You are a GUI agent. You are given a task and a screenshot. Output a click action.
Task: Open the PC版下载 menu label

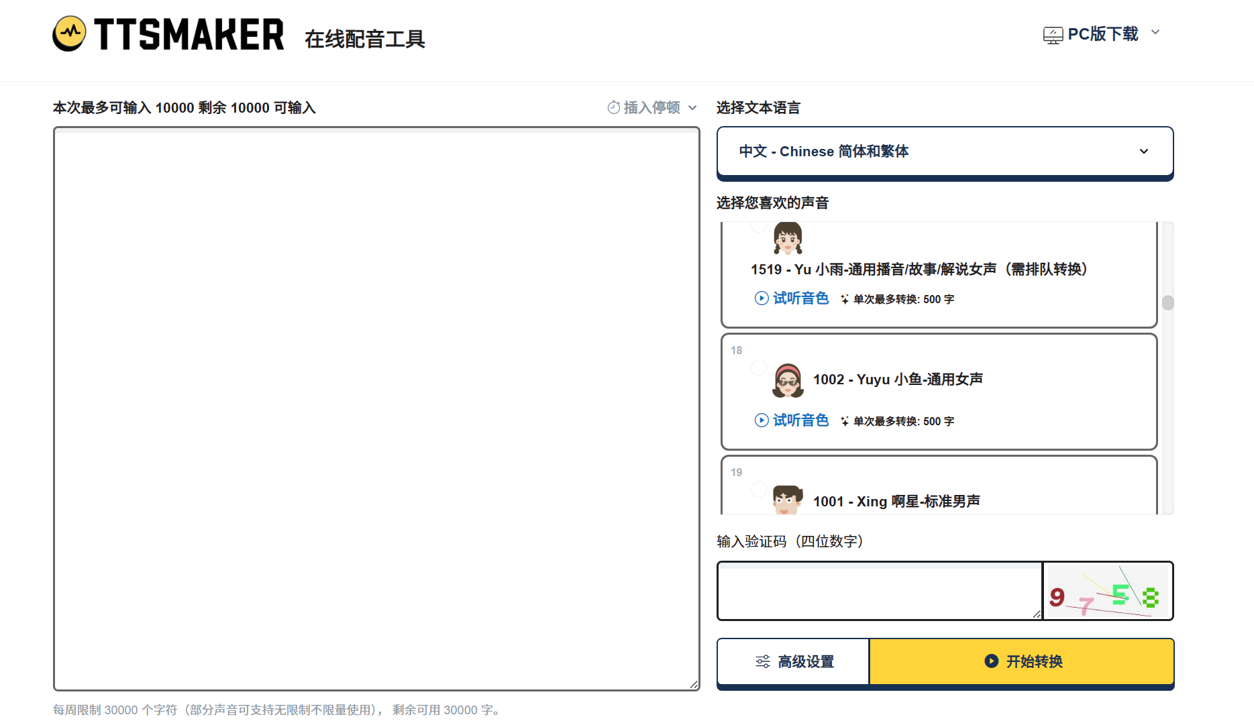click(x=1103, y=34)
